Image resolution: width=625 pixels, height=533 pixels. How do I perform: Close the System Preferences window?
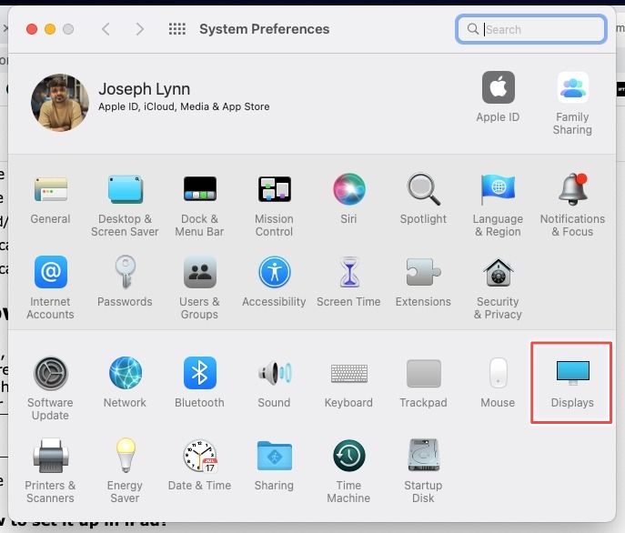pyautogui.click(x=32, y=29)
